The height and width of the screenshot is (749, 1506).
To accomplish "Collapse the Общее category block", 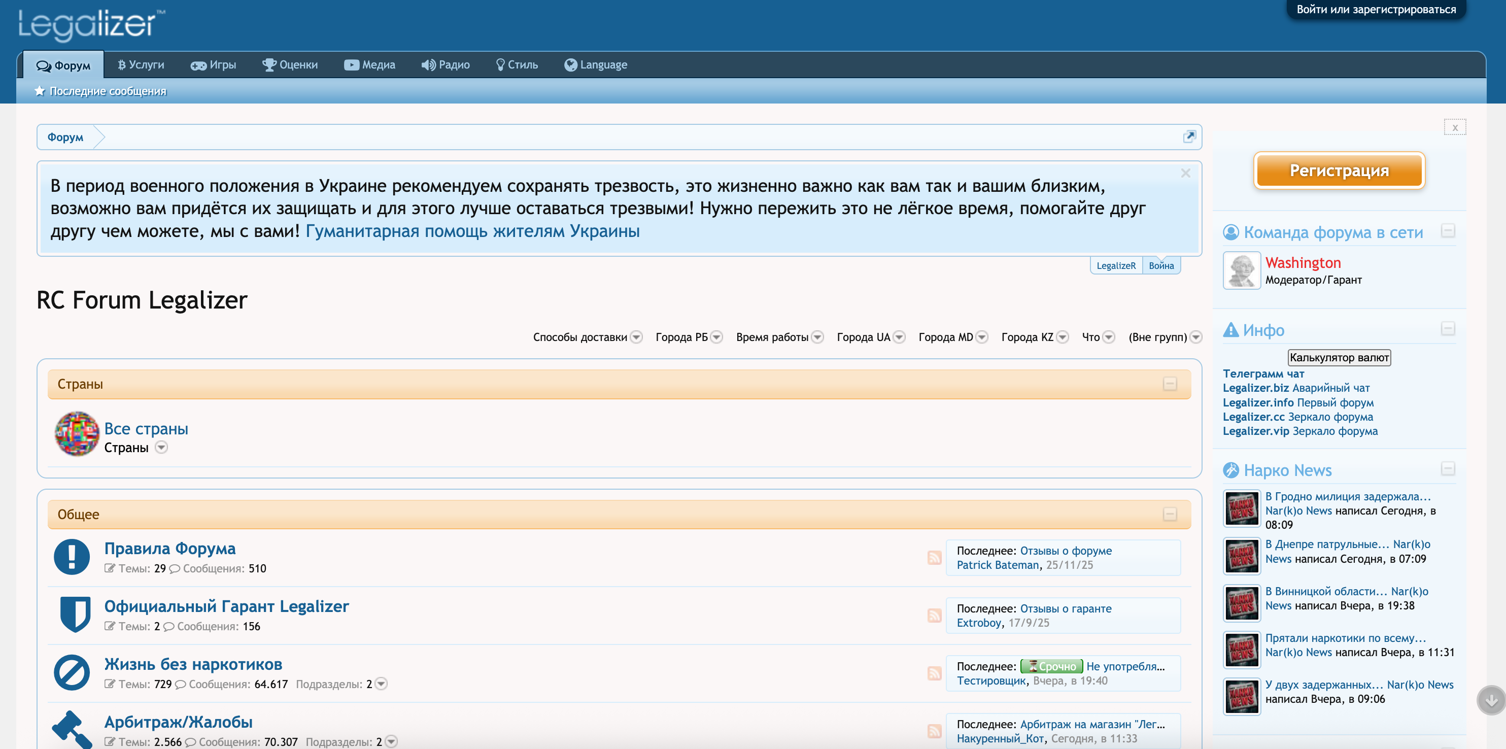I will pos(1169,514).
